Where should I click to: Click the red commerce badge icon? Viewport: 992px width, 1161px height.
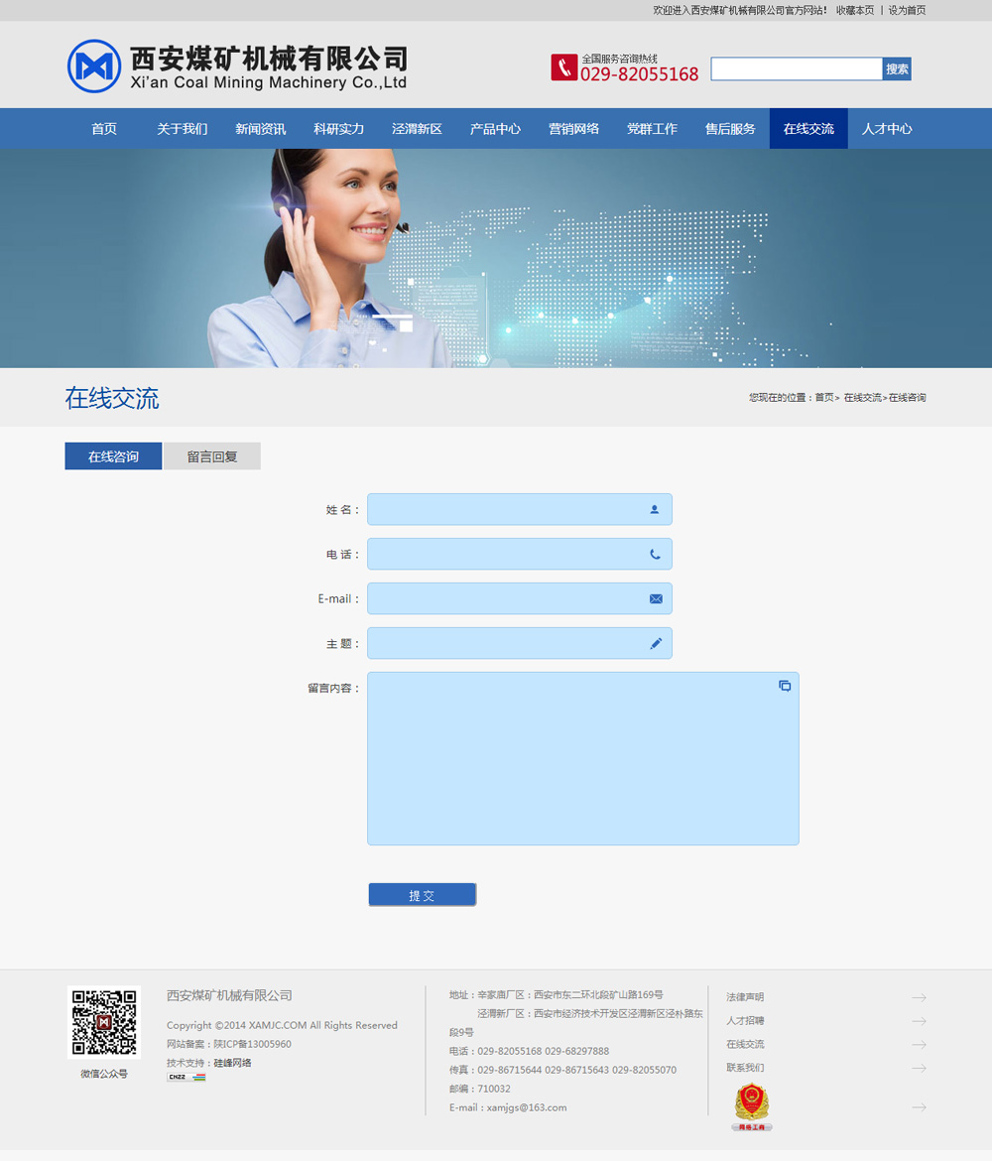click(x=752, y=1106)
